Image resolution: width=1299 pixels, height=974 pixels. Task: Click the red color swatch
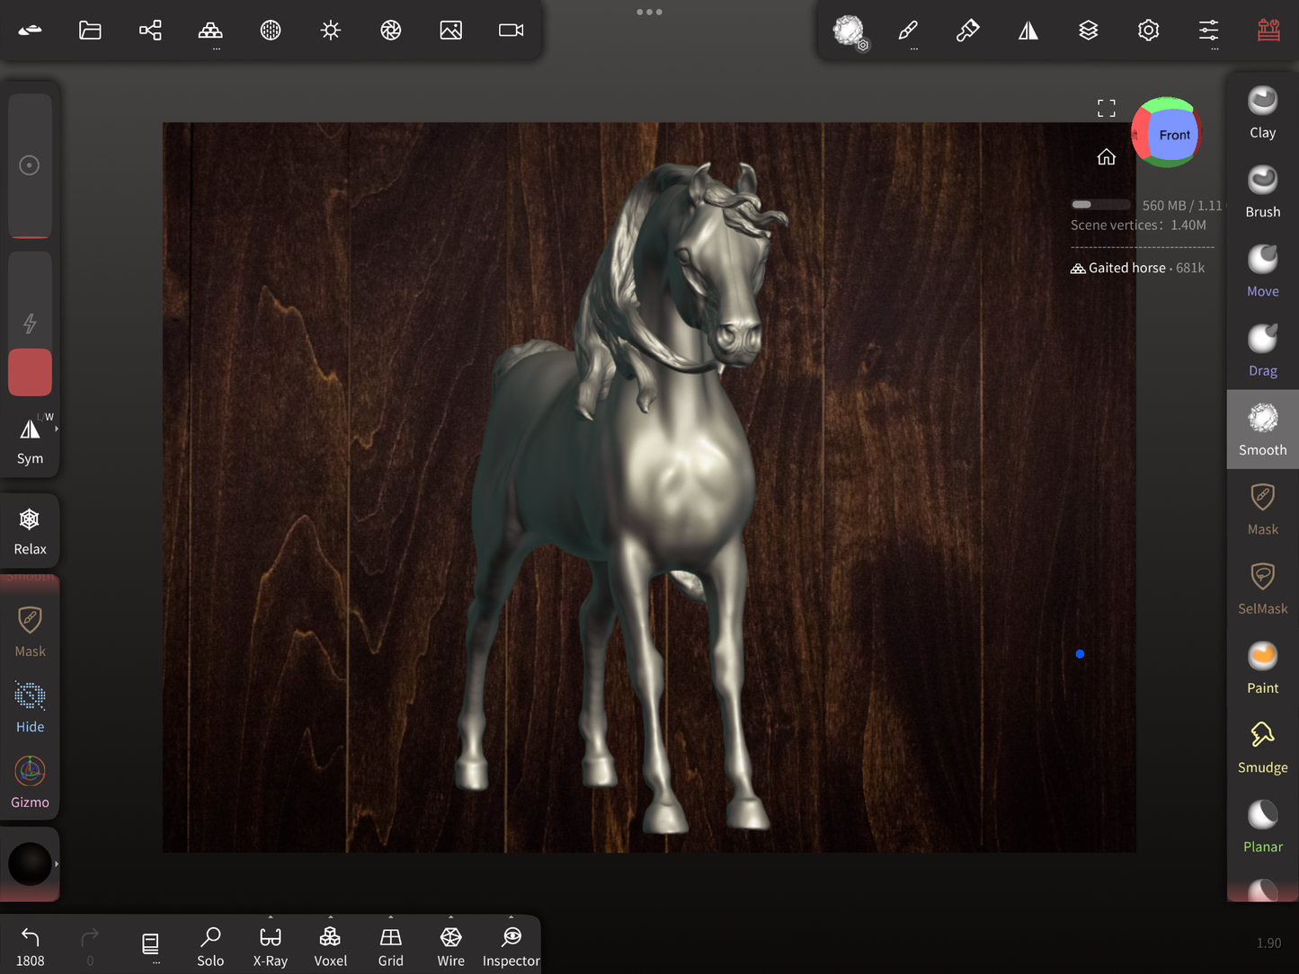click(30, 372)
